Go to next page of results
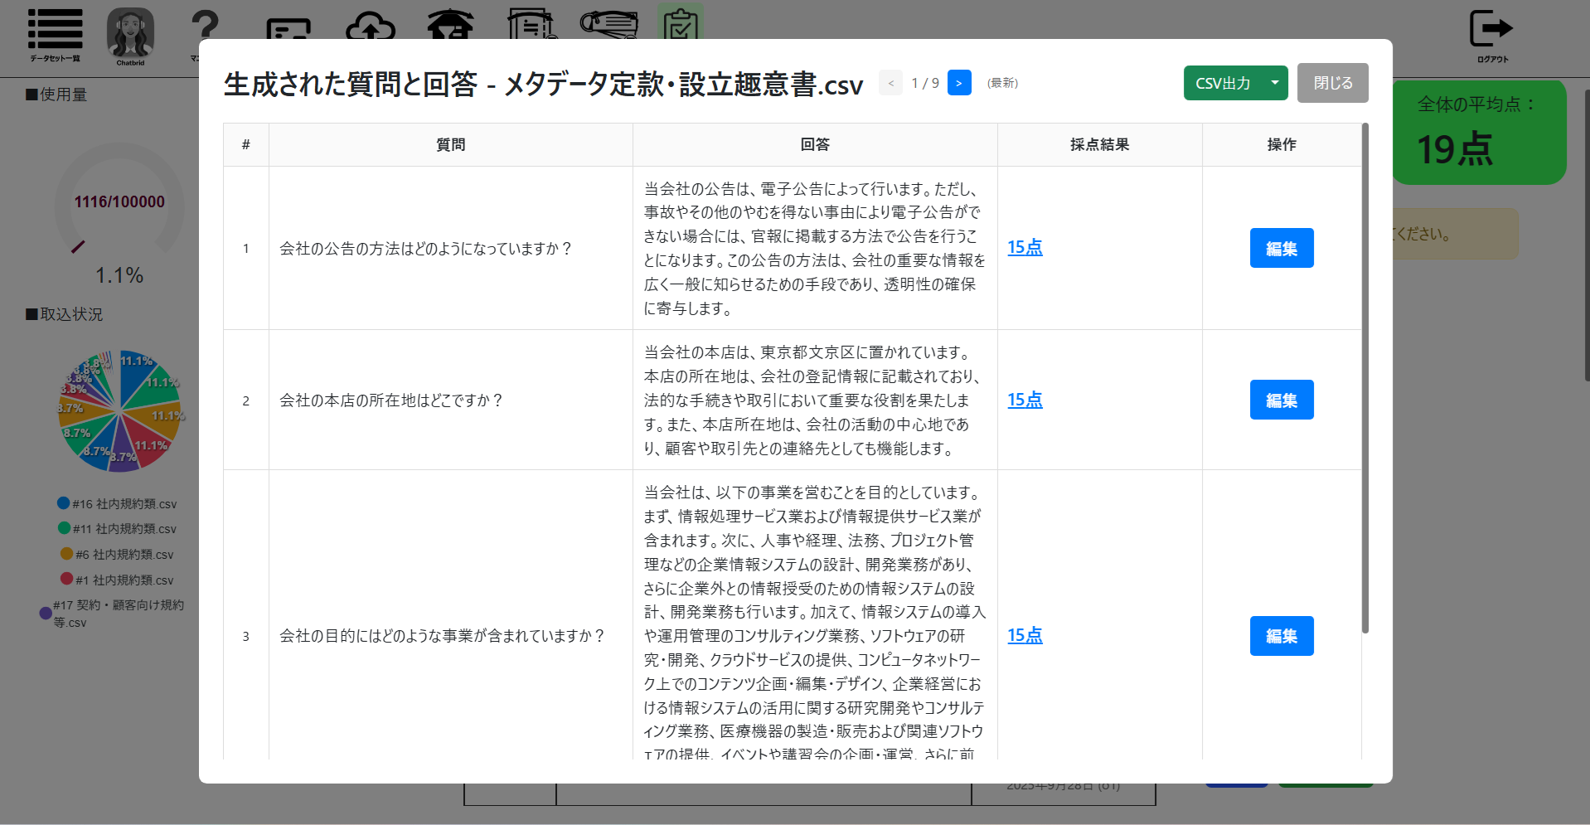This screenshot has width=1590, height=825. [958, 83]
